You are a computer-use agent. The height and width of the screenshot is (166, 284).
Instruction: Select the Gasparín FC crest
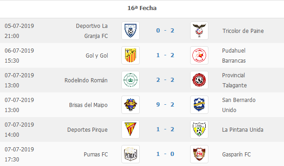pyautogui.click(x=199, y=154)
